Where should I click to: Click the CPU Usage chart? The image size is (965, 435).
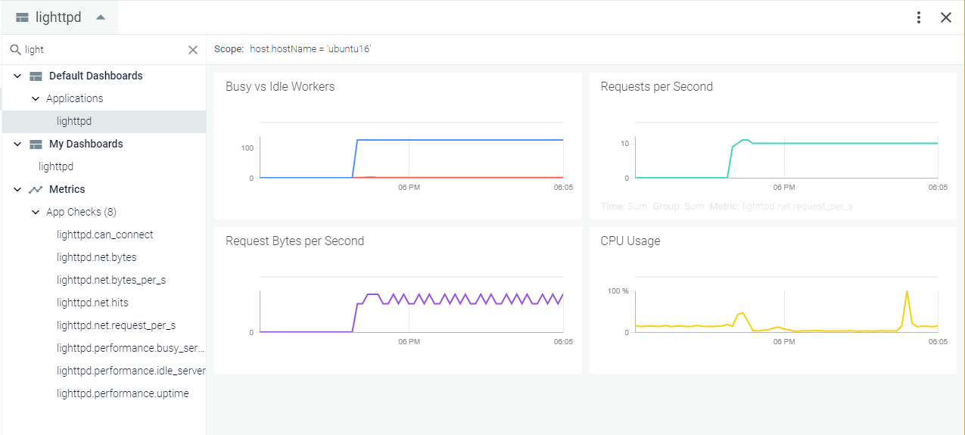pos(786,310)
